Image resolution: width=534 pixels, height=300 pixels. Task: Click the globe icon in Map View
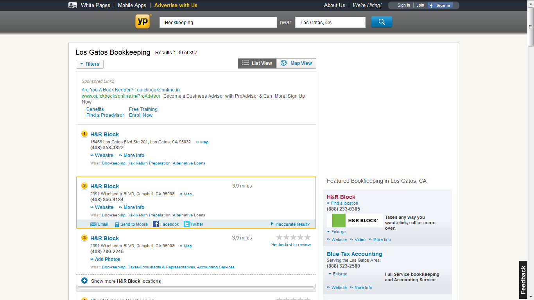pyautogui.click(x=284, y=63)
